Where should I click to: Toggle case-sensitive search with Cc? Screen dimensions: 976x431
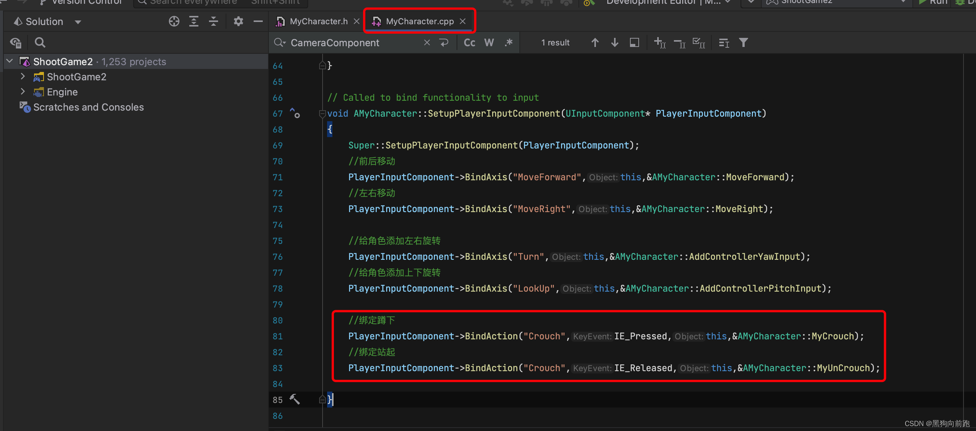469,42
